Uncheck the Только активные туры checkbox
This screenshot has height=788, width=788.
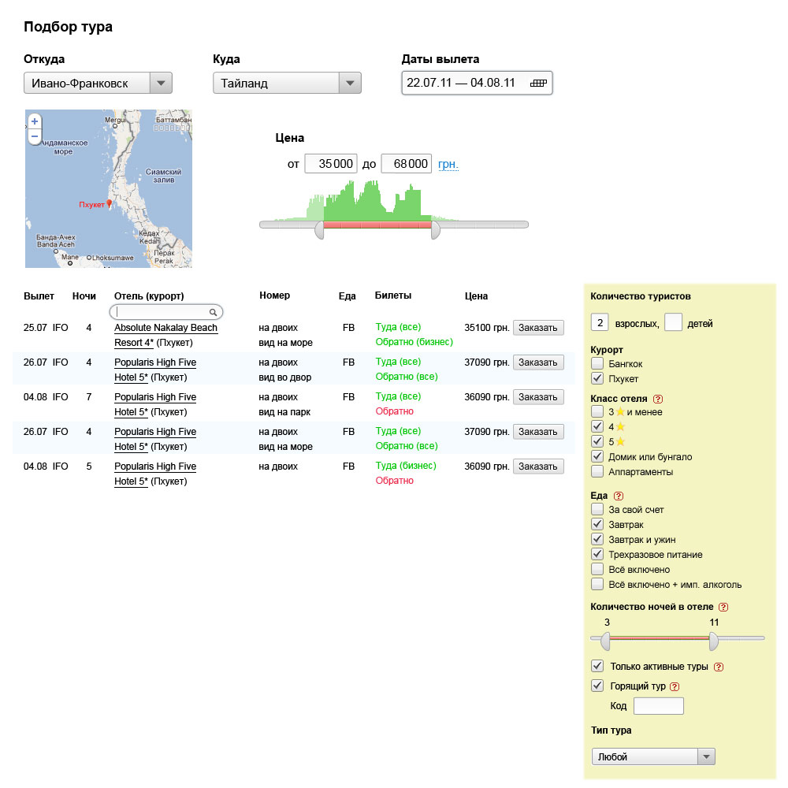[x=597, y=667]
